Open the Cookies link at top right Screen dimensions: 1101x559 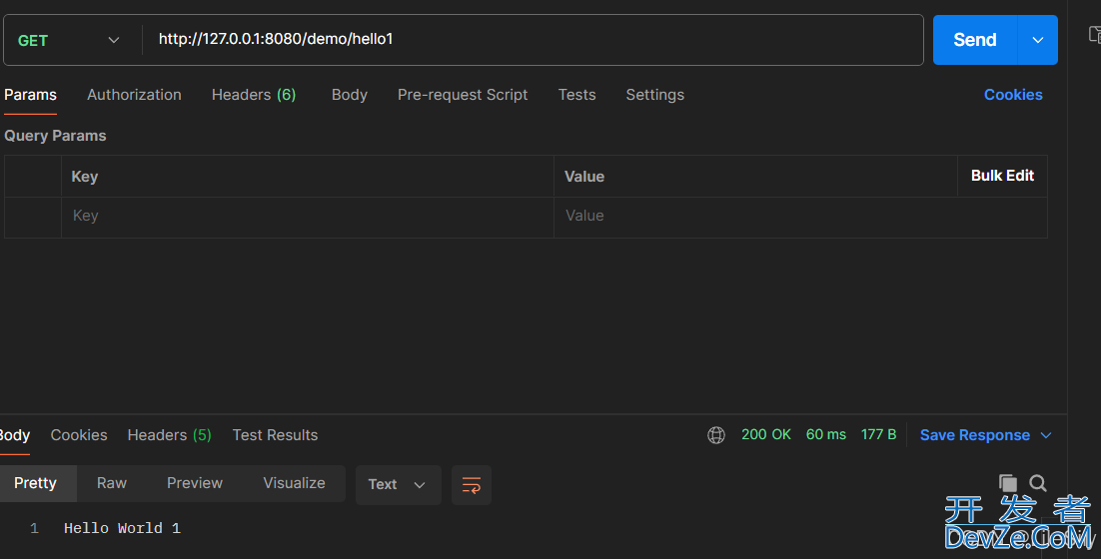click(x=1013, y=95)
